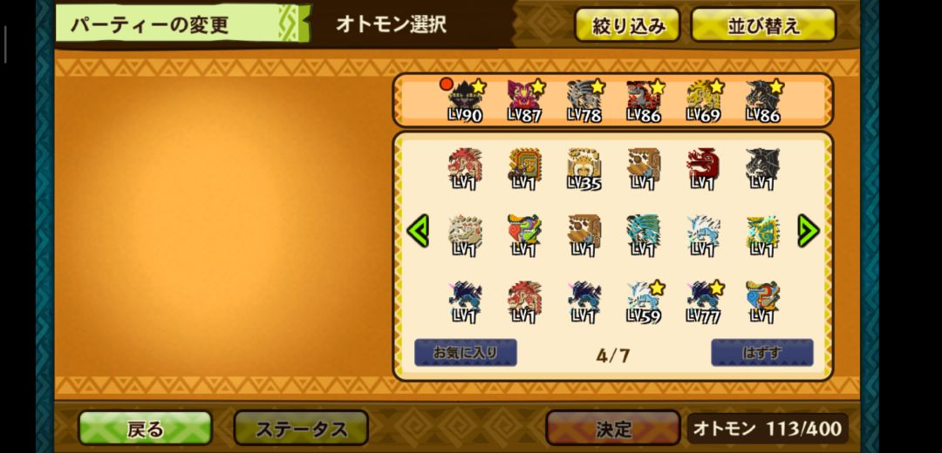Open the 並び替え sort options

tap(763, 25)
